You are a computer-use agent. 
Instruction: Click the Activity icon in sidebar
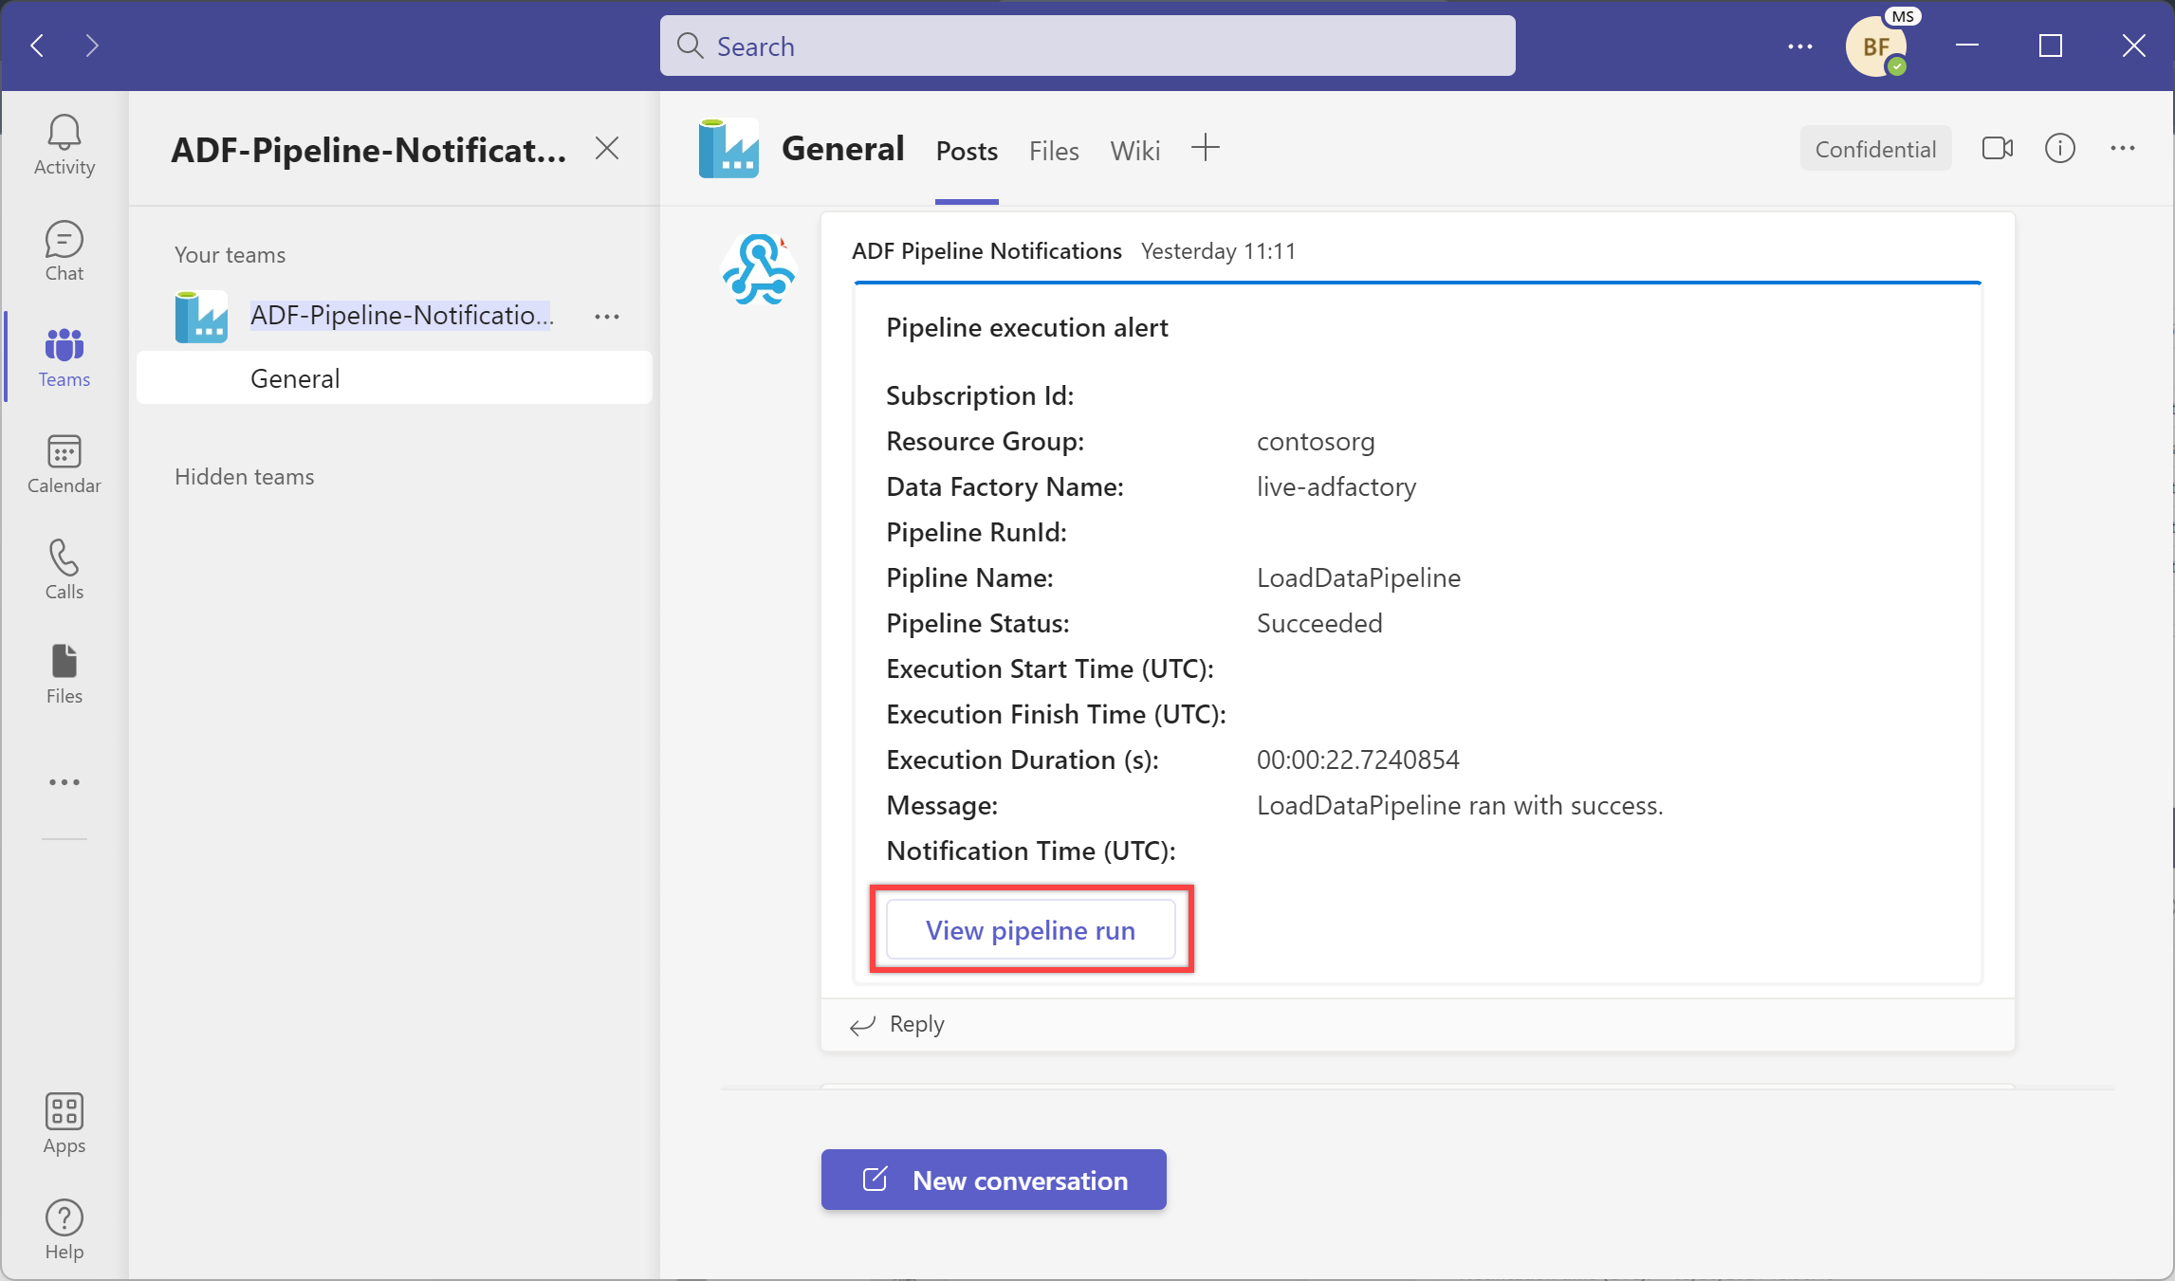pos(63,145)
